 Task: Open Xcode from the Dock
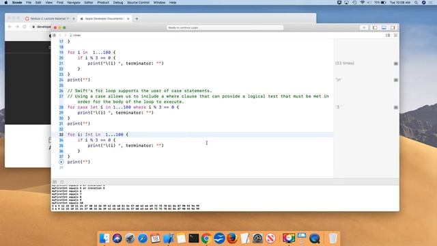click(x=168, y=238)
